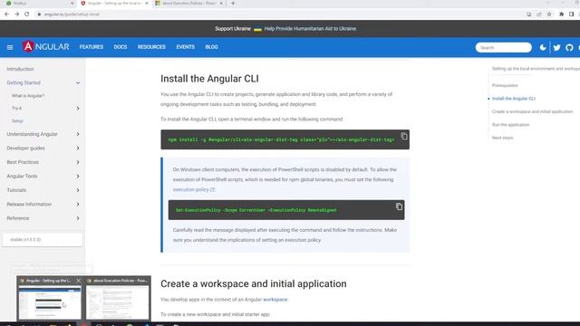
Task: Open the stable version dropdown
Action: 43,239
